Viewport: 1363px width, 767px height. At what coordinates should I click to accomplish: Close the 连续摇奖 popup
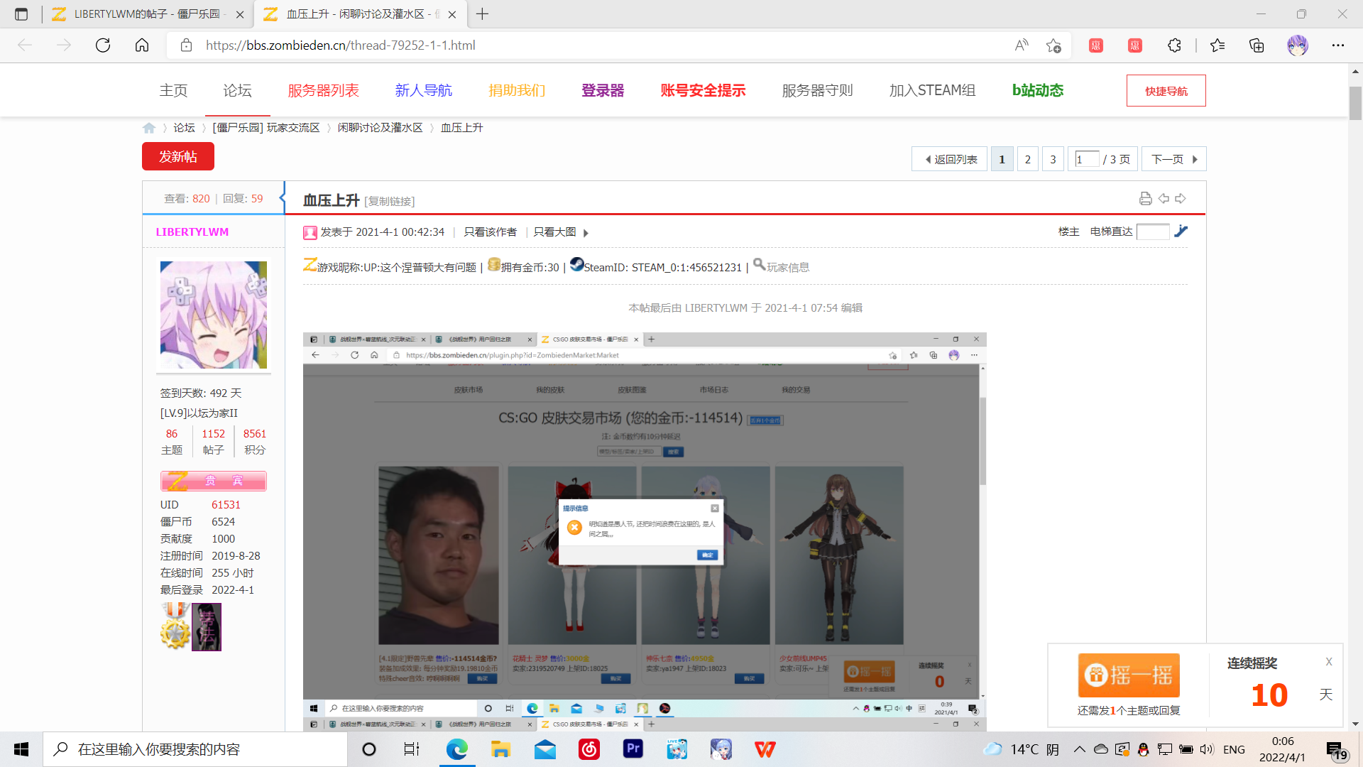pos(1329,662)
